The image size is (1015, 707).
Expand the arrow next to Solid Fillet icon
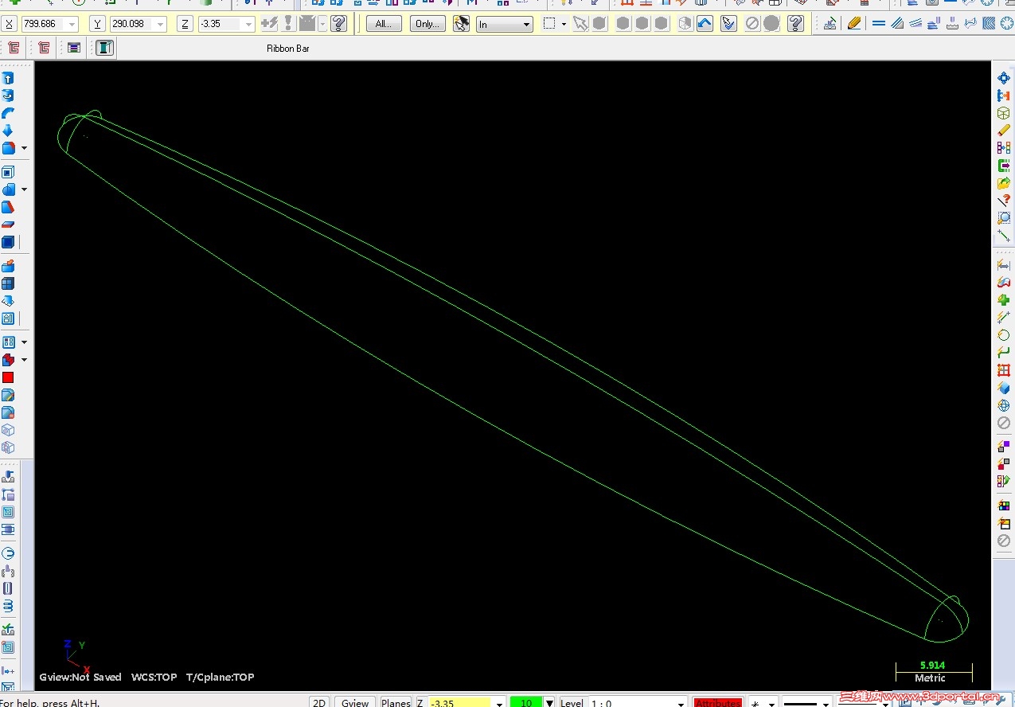24,189
